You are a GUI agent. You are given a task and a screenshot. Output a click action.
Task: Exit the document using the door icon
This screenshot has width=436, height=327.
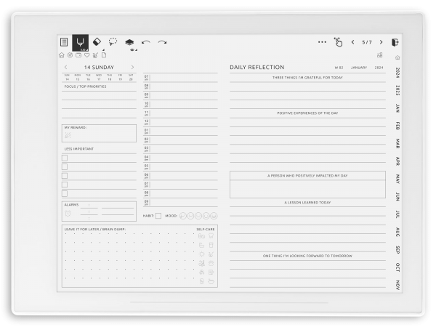tap(395, 42)
